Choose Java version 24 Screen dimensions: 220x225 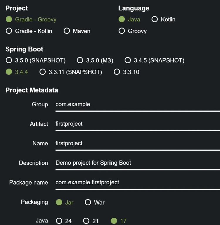59,221
